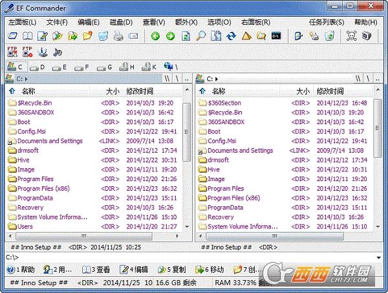388x293 pixels.
Task: Select Hive folder in right panel
Action: pos(209,169)
